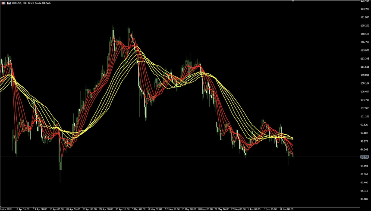The image size is (371, 211).
Task: Click the 116.799 price scale label
Action: tap(365, 42)
